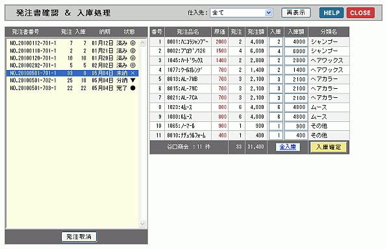Click 分類名 column header
Viewport: 387px width, 249px height.
click(329, 32)
